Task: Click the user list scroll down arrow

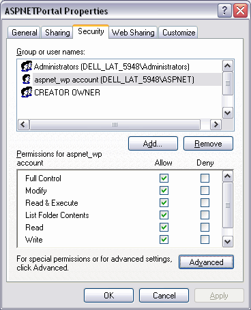Action: pos(228,112)
